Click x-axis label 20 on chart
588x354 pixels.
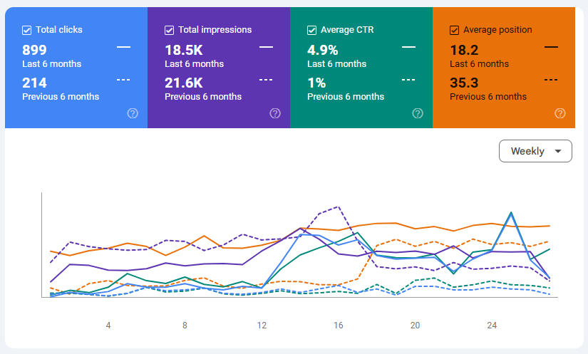pos(415,326)
